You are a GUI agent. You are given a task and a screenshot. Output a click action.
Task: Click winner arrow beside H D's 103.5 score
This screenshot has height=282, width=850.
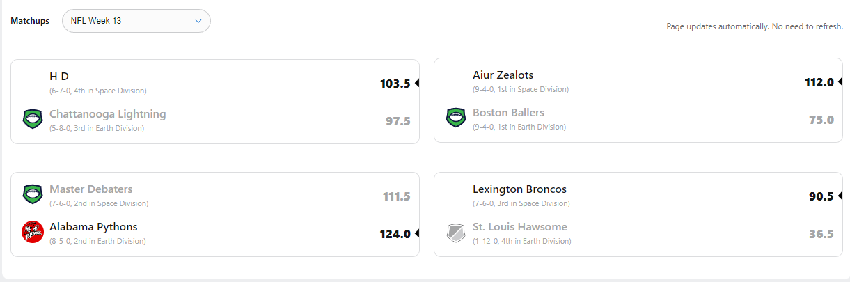click(417, 83)
